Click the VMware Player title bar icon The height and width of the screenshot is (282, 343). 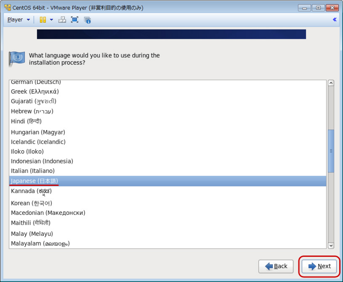pos(7,8)
